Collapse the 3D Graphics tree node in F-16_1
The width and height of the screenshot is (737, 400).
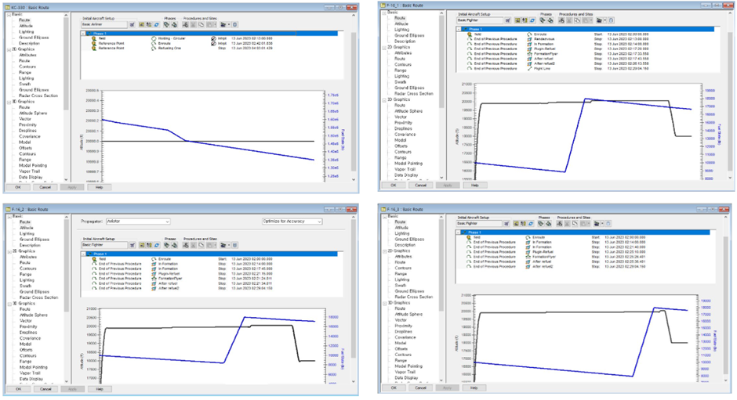coord(384,100)
